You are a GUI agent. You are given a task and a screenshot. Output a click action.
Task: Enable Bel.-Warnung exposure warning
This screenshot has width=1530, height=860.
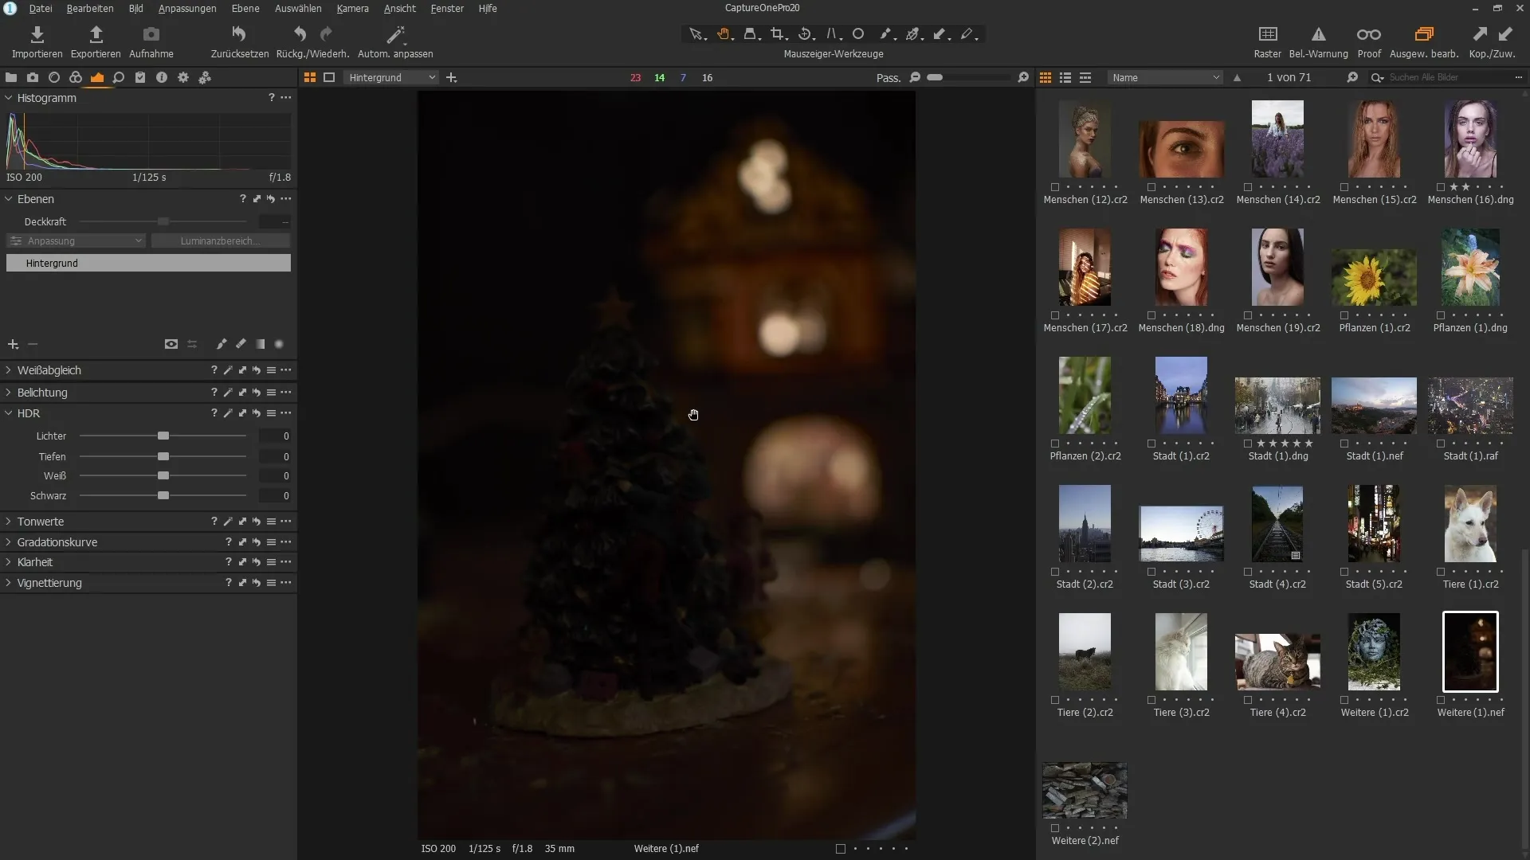coord(1318,34)
